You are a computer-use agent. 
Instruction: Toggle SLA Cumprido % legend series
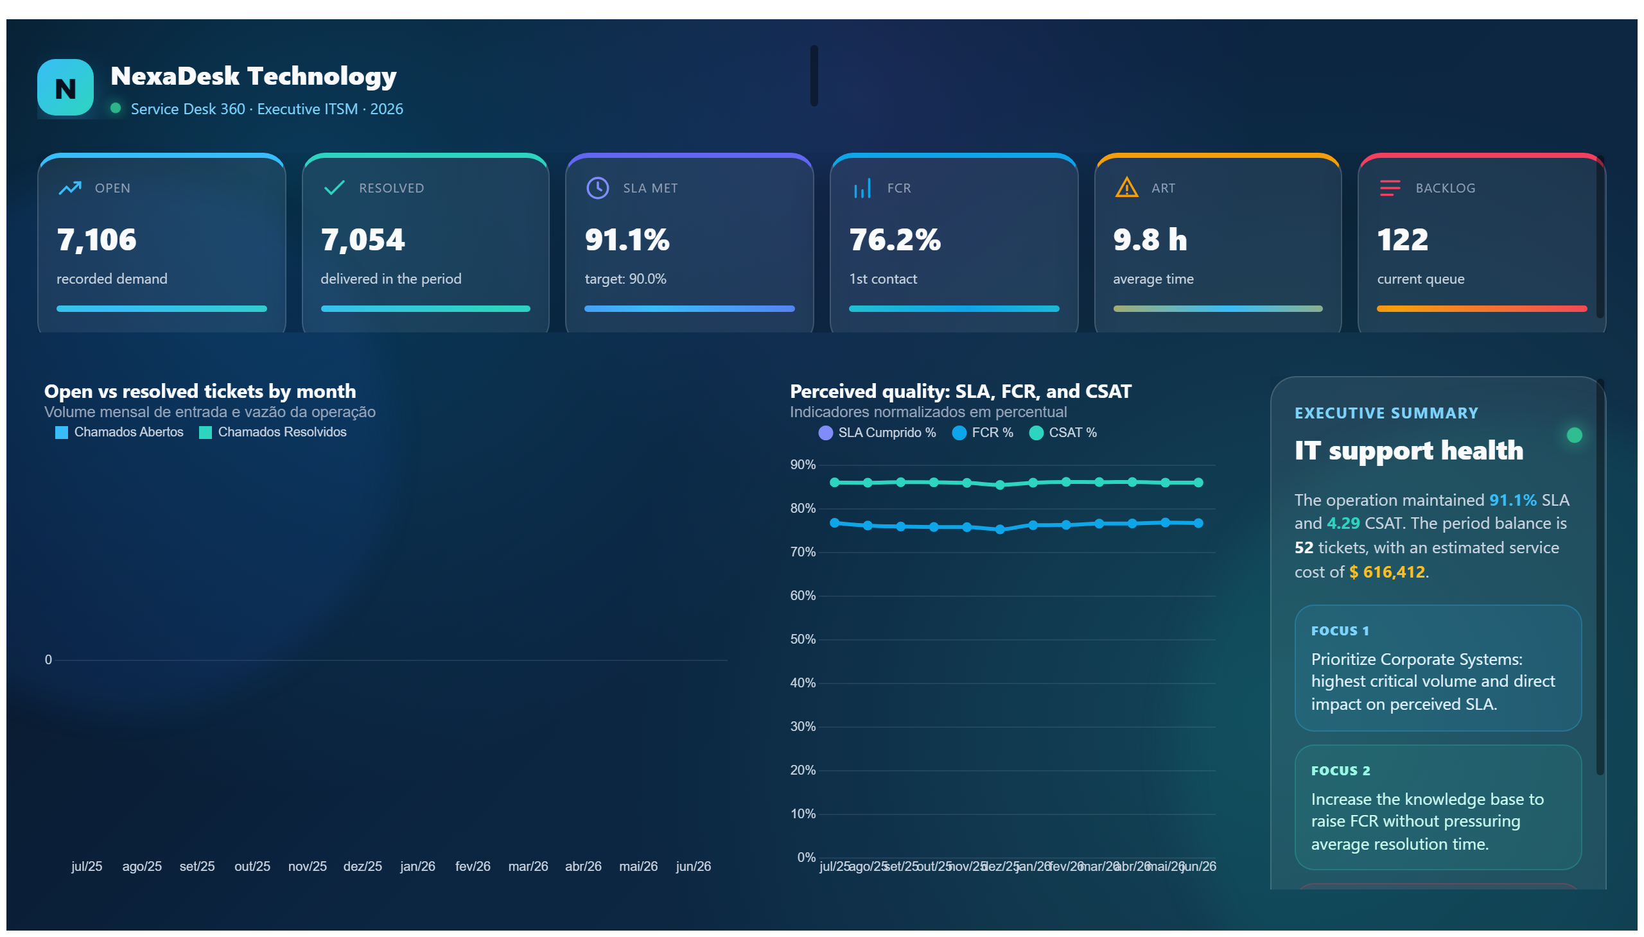(x=877, y=433)
